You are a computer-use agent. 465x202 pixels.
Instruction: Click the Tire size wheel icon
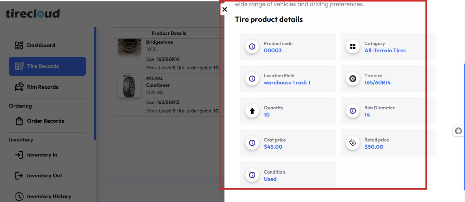353,79
